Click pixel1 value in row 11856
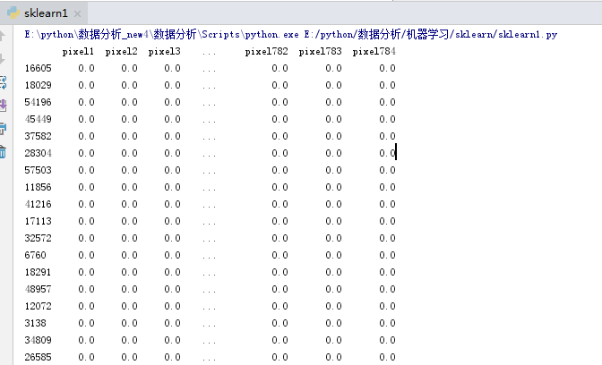 coord(86,187)
